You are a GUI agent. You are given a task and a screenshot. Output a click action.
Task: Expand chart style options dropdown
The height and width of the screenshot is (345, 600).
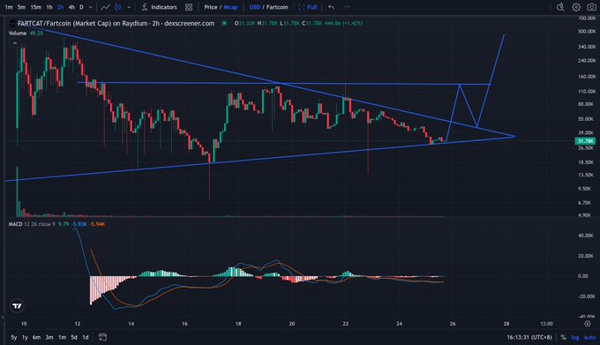[x=129, y=7]
